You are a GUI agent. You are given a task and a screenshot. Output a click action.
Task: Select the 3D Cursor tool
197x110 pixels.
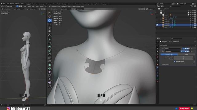click(50, 16)
